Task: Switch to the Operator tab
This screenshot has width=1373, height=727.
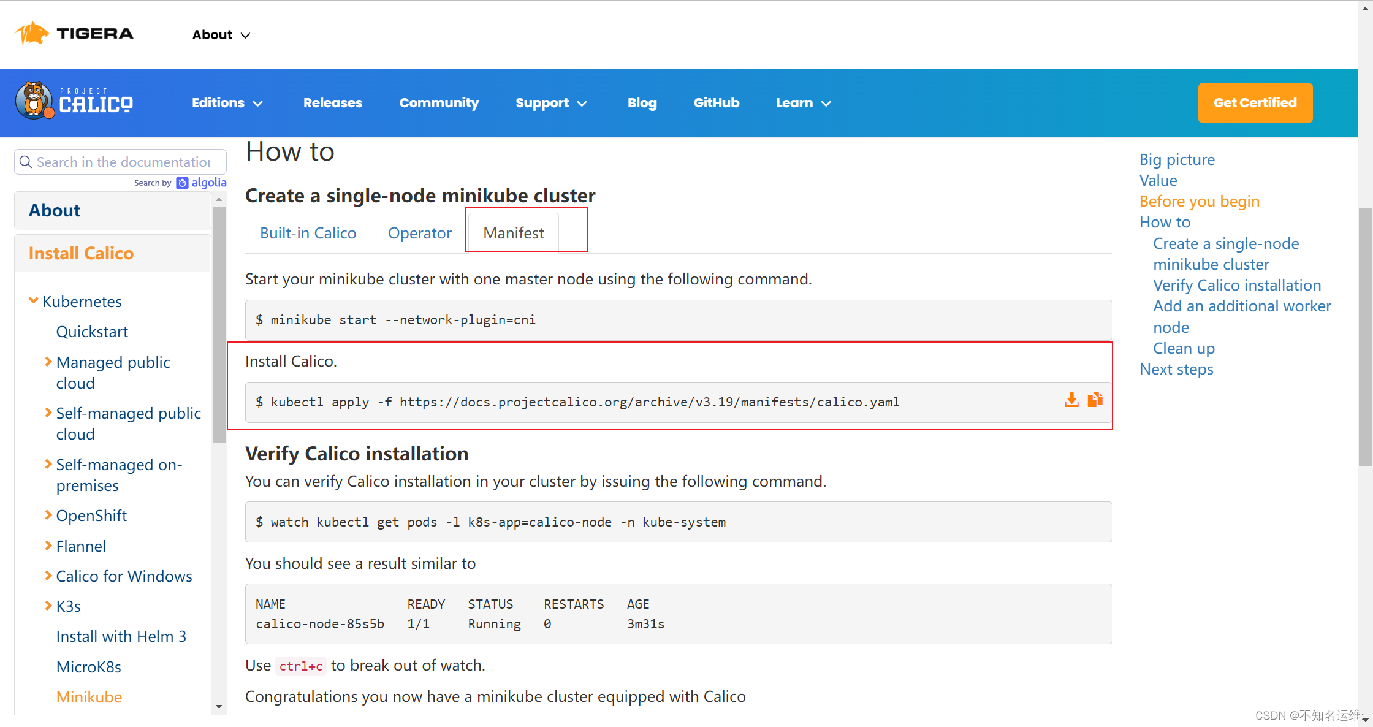Action: tap(420, 233)
